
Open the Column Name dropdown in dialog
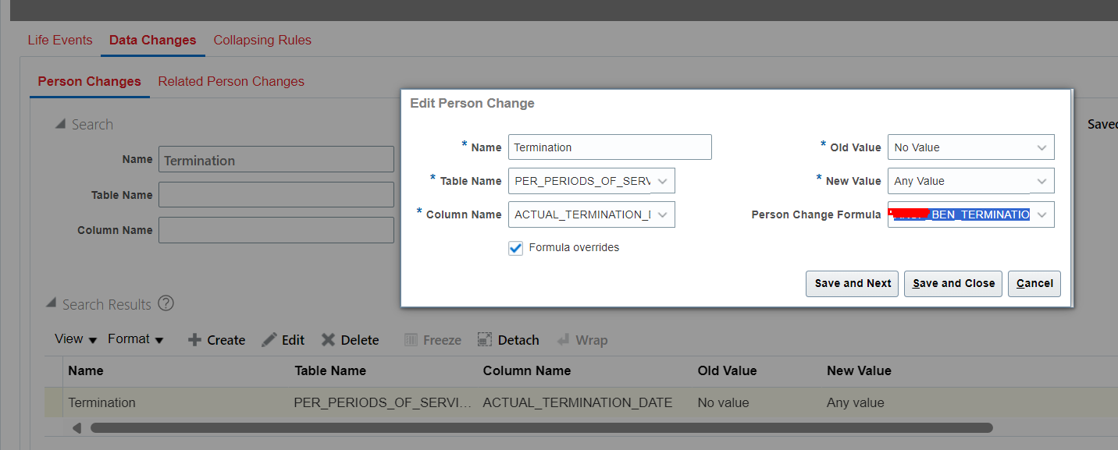coord(662,214)
